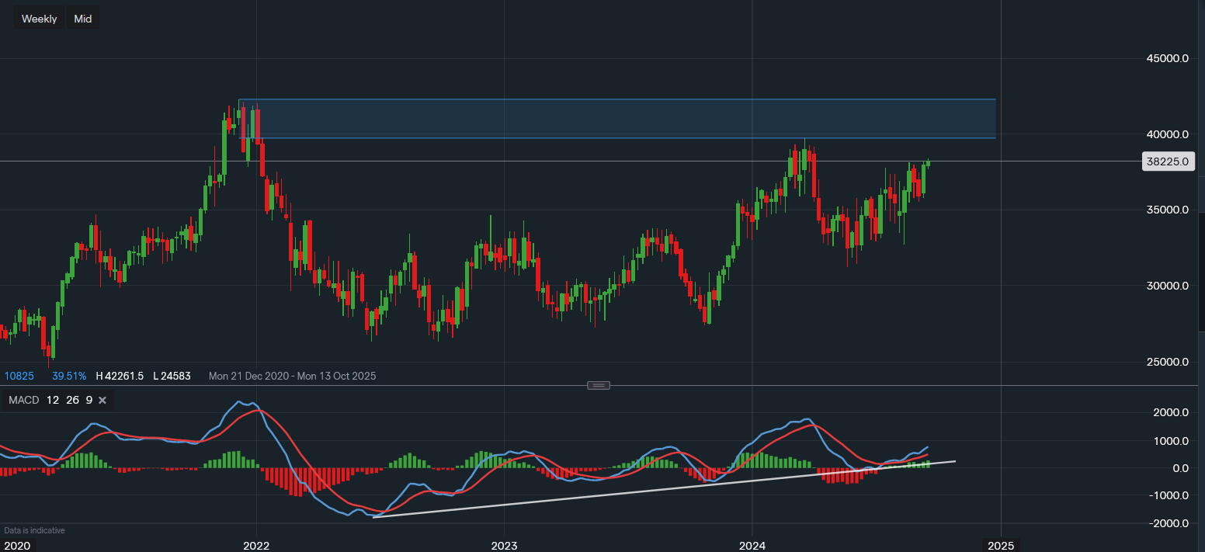Click the 39.51% change value

click(69, 376)
